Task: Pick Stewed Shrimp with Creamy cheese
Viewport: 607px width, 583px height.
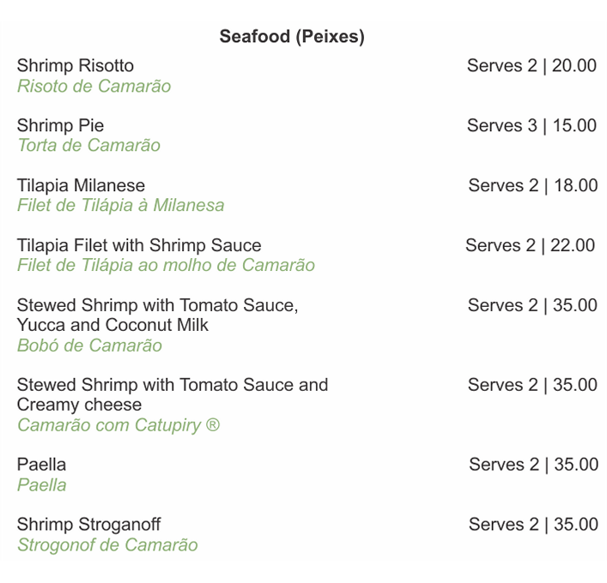Action: [x=172, y=394]
